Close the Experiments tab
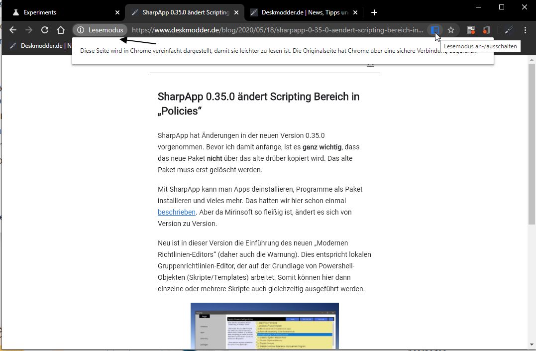536x351 pixels. (x=117, y=12)
